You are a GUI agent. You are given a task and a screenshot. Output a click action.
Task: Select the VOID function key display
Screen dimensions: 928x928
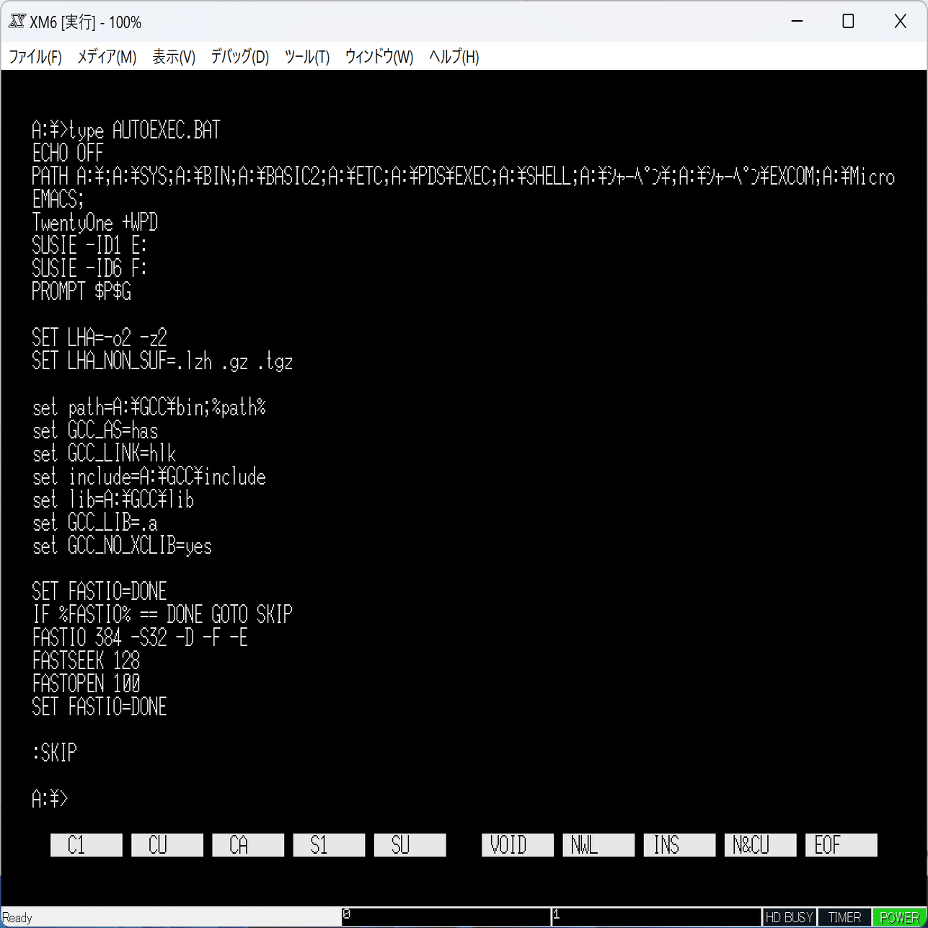click(x=517, y=844)
